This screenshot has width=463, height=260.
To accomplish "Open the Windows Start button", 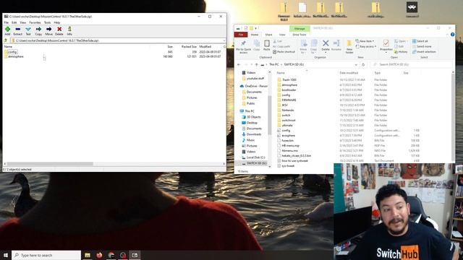I will coord(5,255).
